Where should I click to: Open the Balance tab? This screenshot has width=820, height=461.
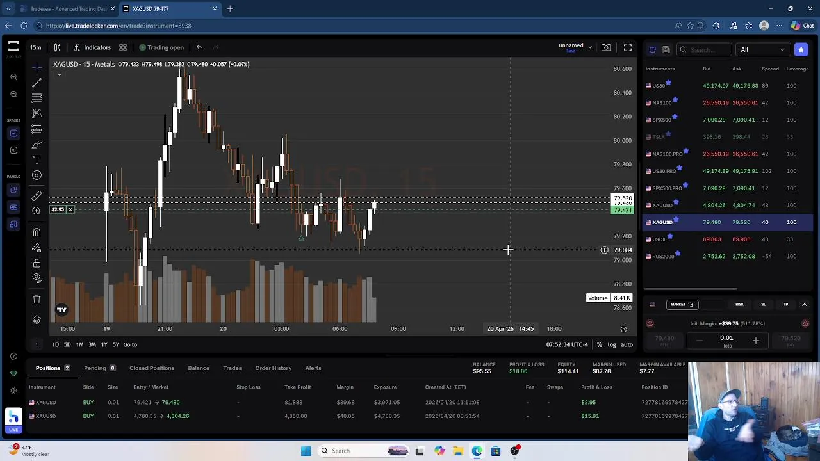pos(199,368)
